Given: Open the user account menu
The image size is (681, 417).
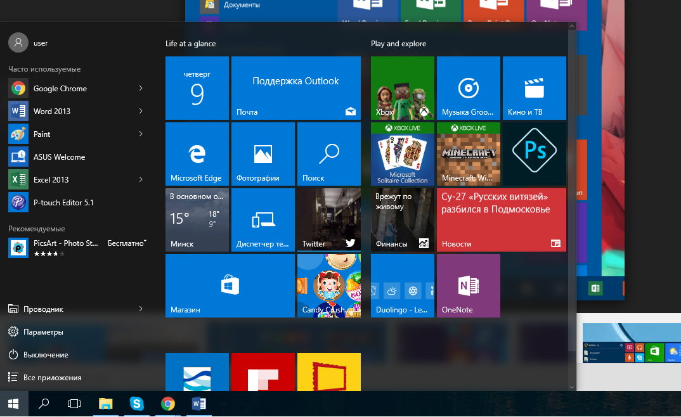Looking at the screenshot, I should tap(29, 43).
